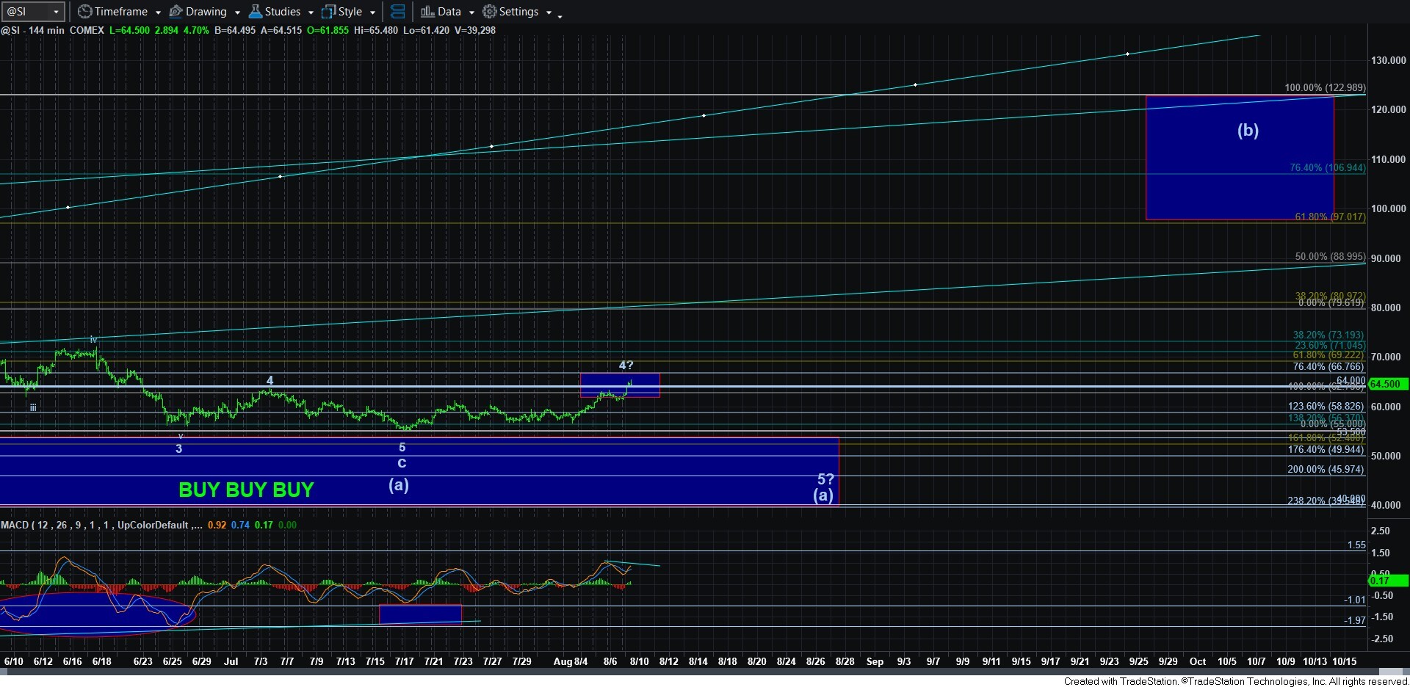Click the blue 0.74 MACD value
The image size is (1410, 687).
click(x=240, y=525)
